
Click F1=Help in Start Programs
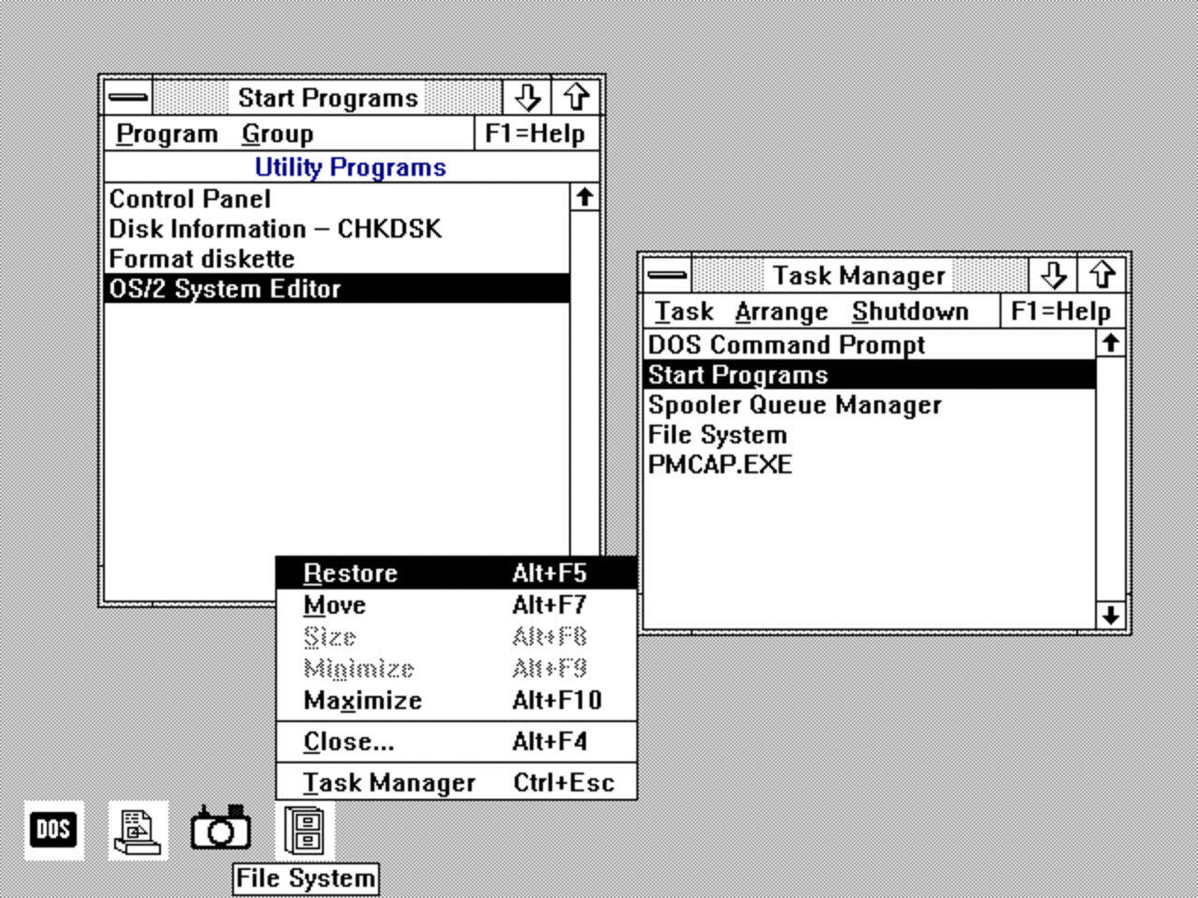pyautogui.click(x=535, y=134)
